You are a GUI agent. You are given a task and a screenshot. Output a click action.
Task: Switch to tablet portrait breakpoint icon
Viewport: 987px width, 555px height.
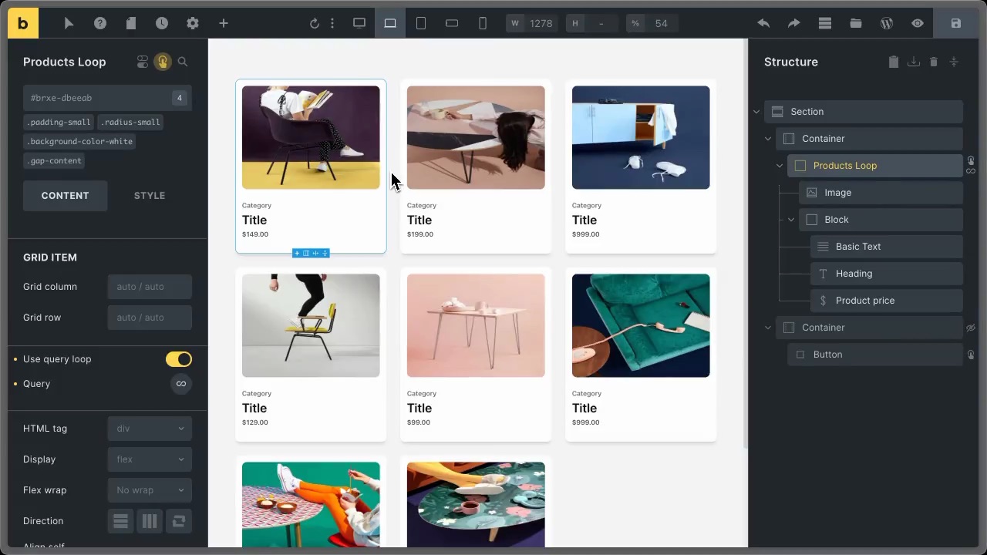(421, 23)
